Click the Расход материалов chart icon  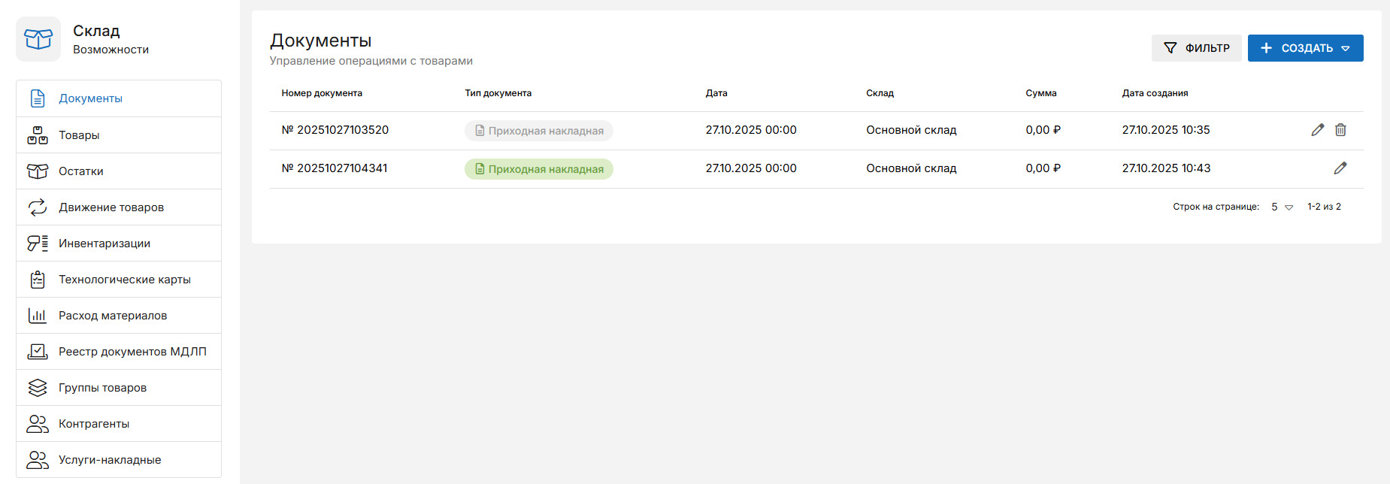38,316
